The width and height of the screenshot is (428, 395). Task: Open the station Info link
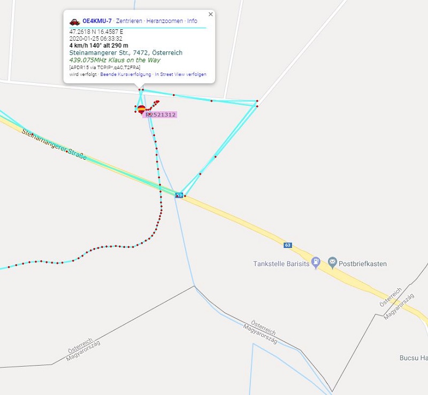pos(192,21)
